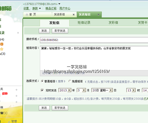Click the 接收手机 phone number field

coord(94,40)
